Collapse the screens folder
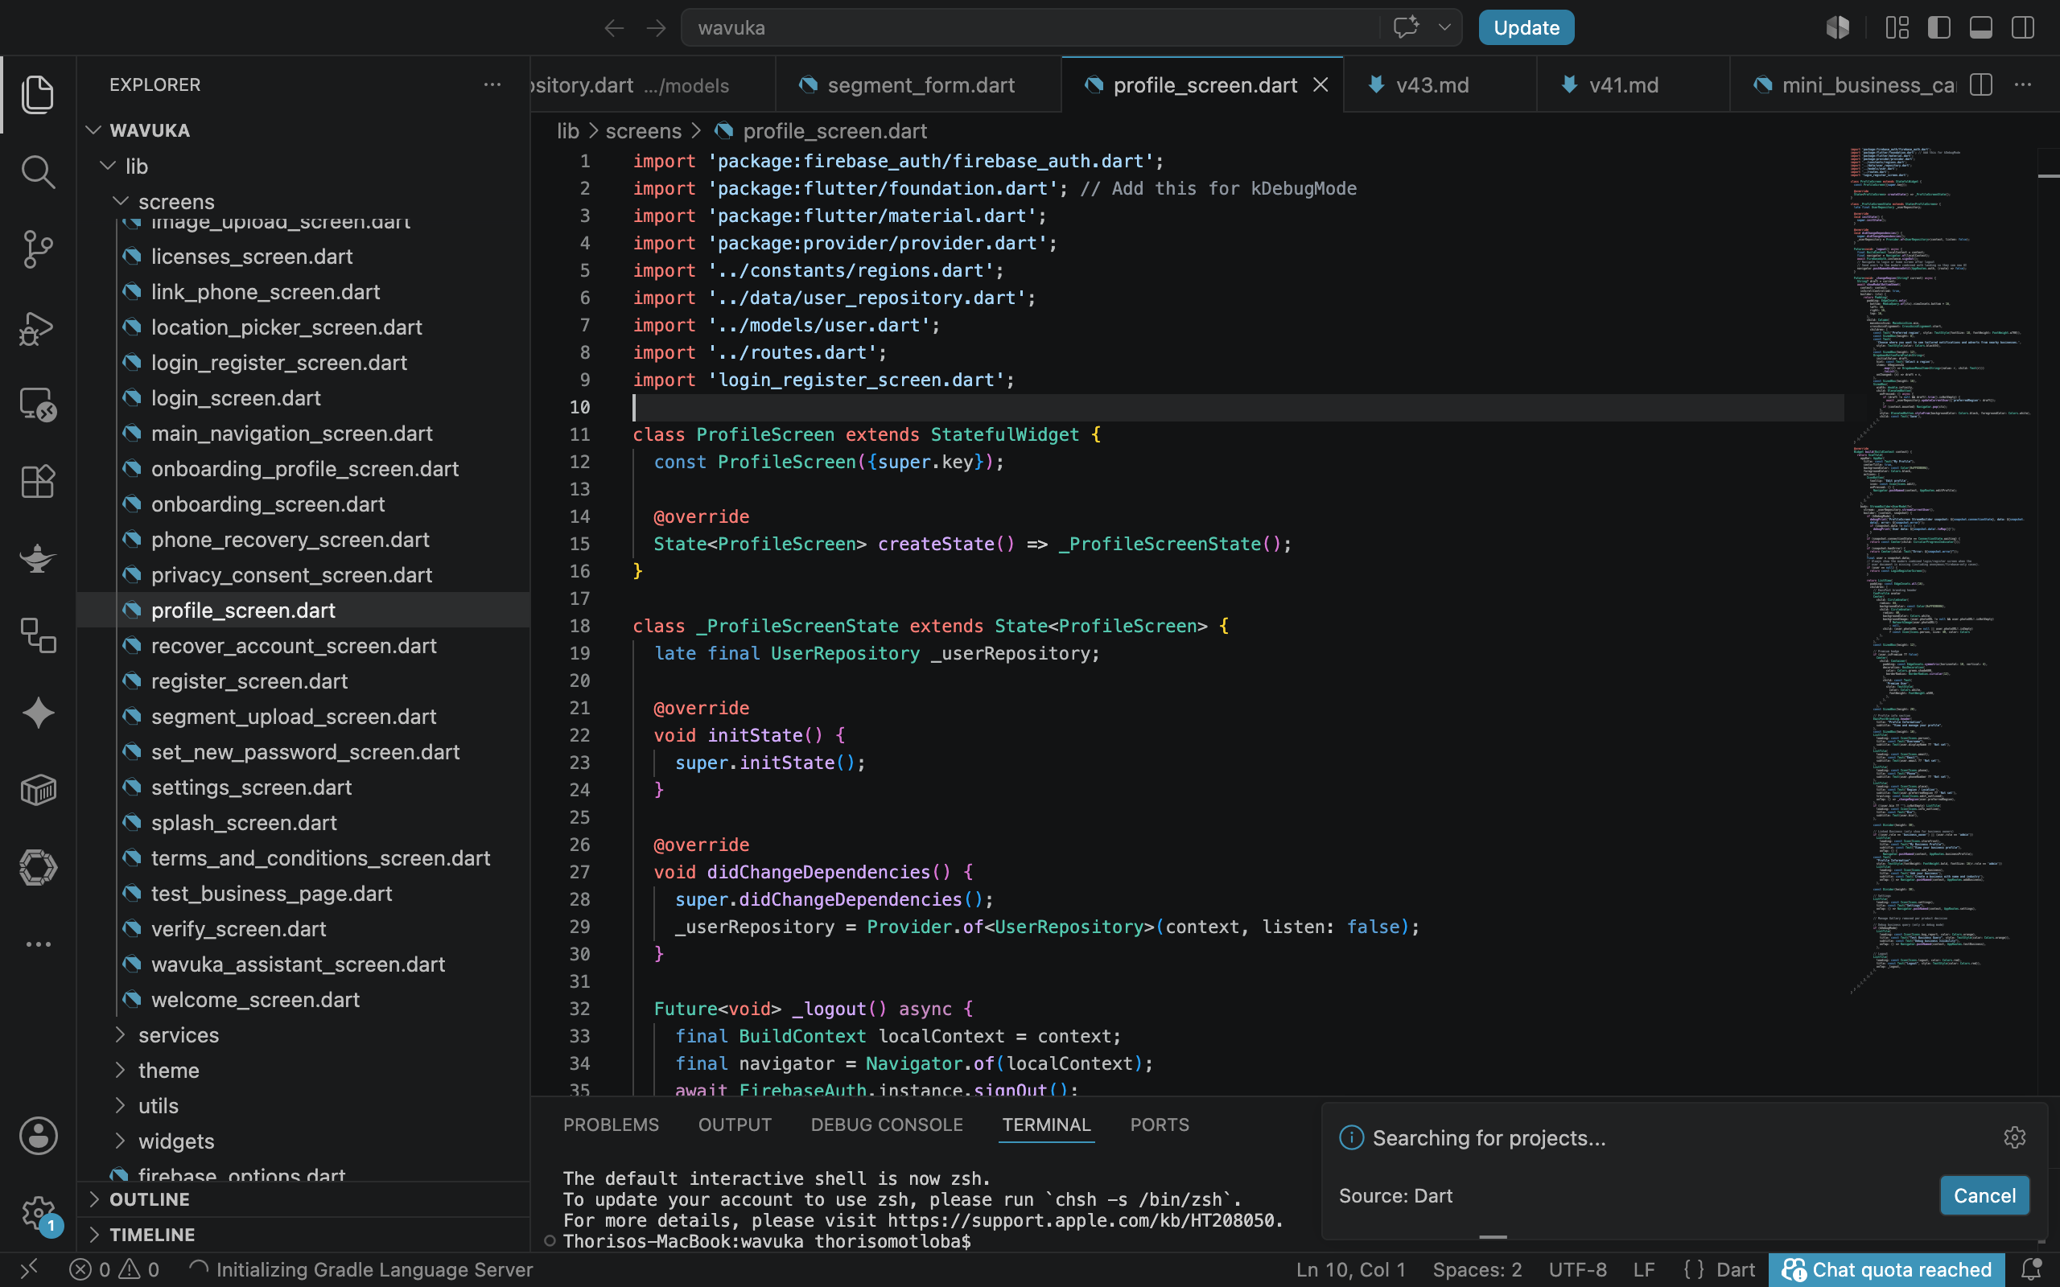Viewport: 2060px width, 1287px height. 122,201
